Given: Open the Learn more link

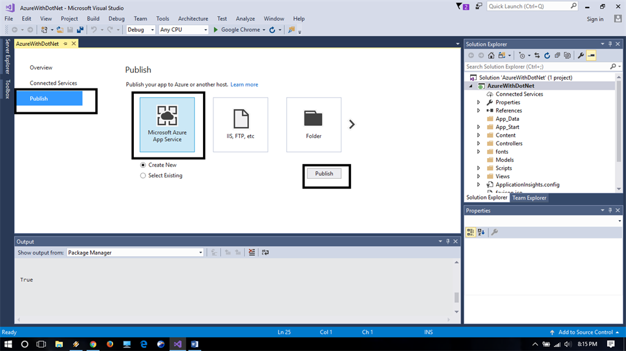Looking at the screenshot, I should (245, 85).
